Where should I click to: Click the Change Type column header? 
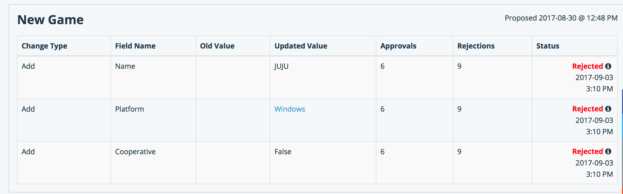pyautogui.click(x=44, y=46)
